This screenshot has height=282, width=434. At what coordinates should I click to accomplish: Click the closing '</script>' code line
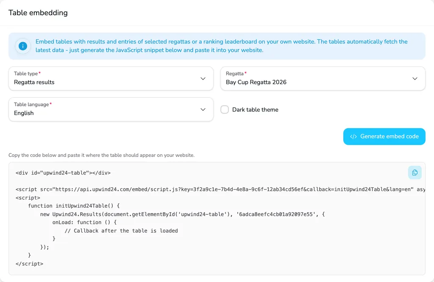29,264
